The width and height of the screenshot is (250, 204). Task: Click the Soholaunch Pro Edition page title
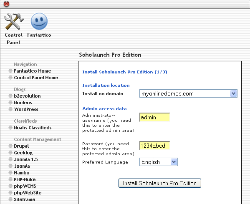coord(110,55)
